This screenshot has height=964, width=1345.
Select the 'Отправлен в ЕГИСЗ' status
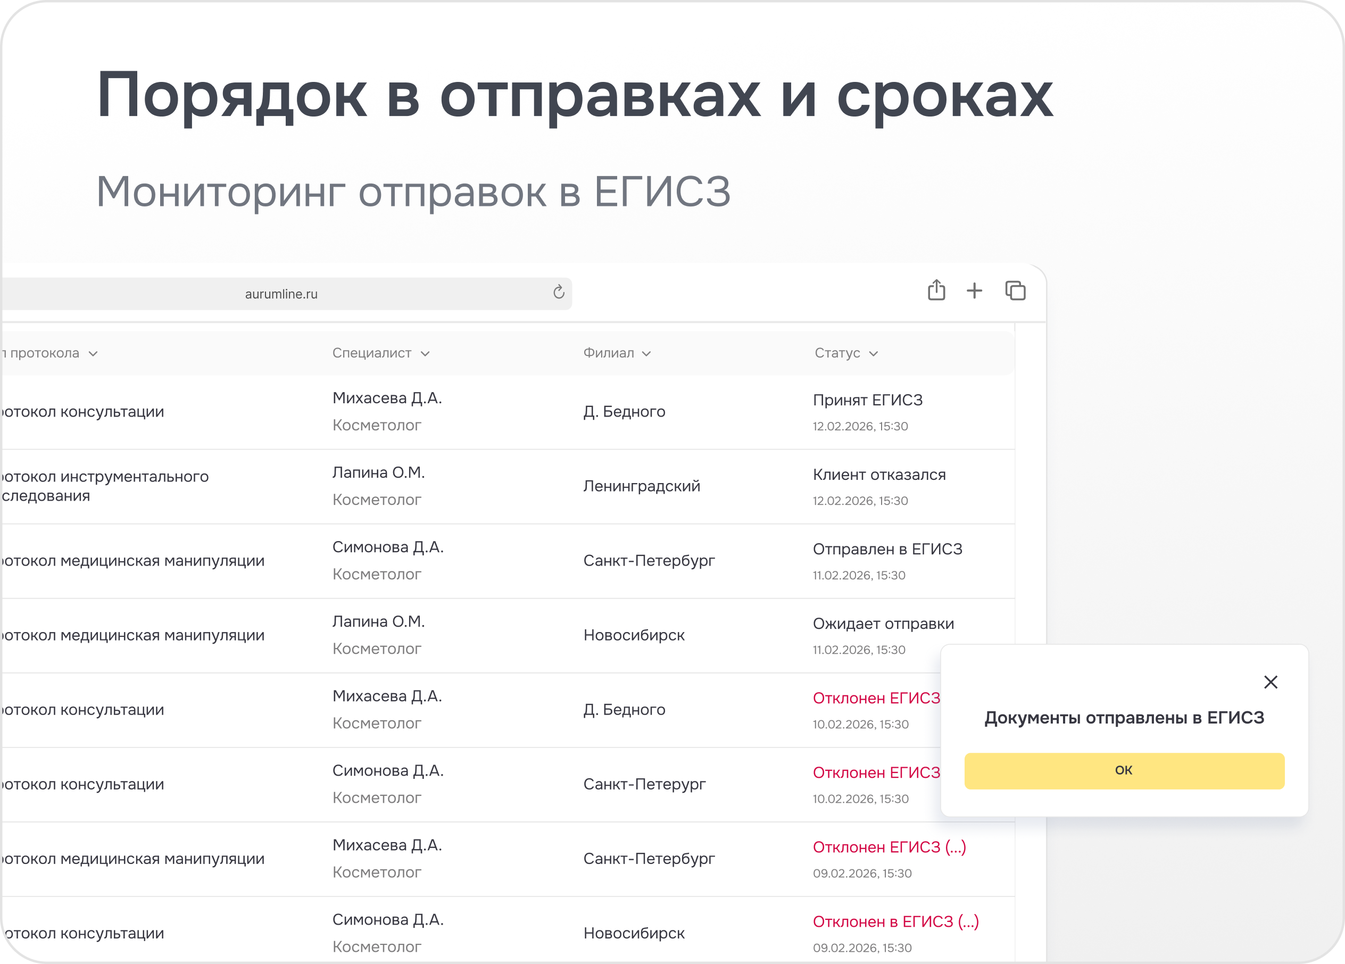point(887,550)
